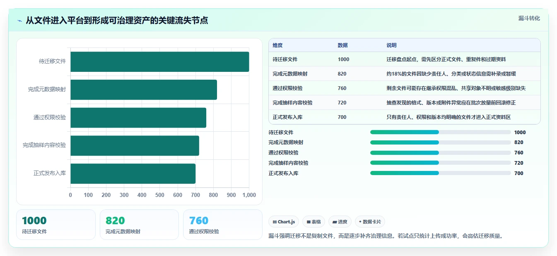Click table cell 完成元数据映射

coord(290,74)
